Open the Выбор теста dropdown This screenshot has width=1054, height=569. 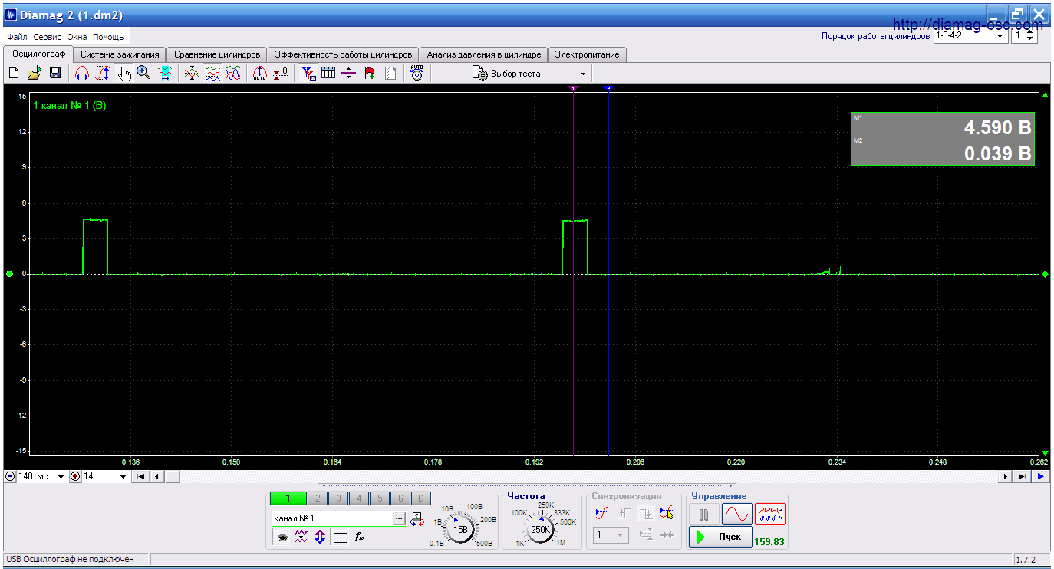point(531,74)
